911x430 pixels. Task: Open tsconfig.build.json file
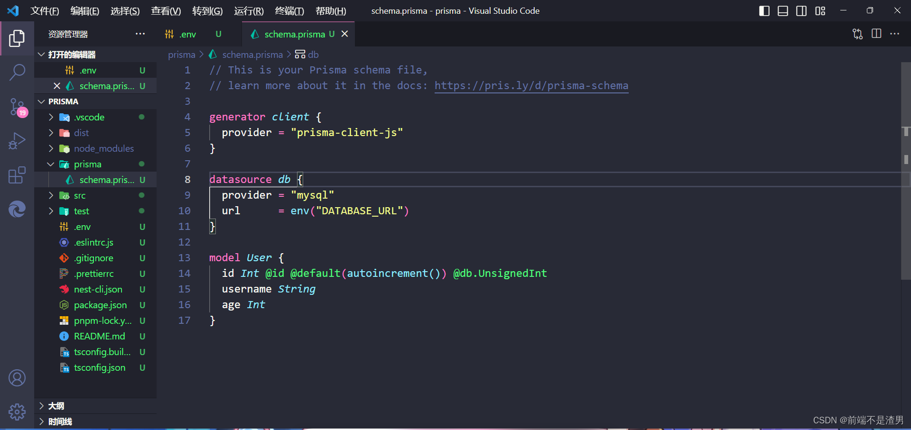pyautogui.click(x=95, y=352)
